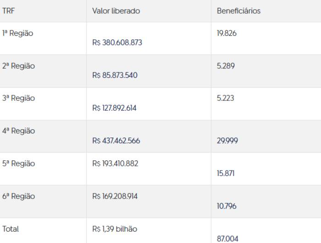The width and height of the screenshot is (321, 243).
Task: Click the R$ 127.892.614 value cell
Action: click(114, 108)
